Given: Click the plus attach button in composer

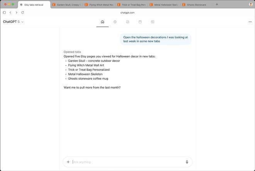Looking at the screenshot, I should pos(68,162).
